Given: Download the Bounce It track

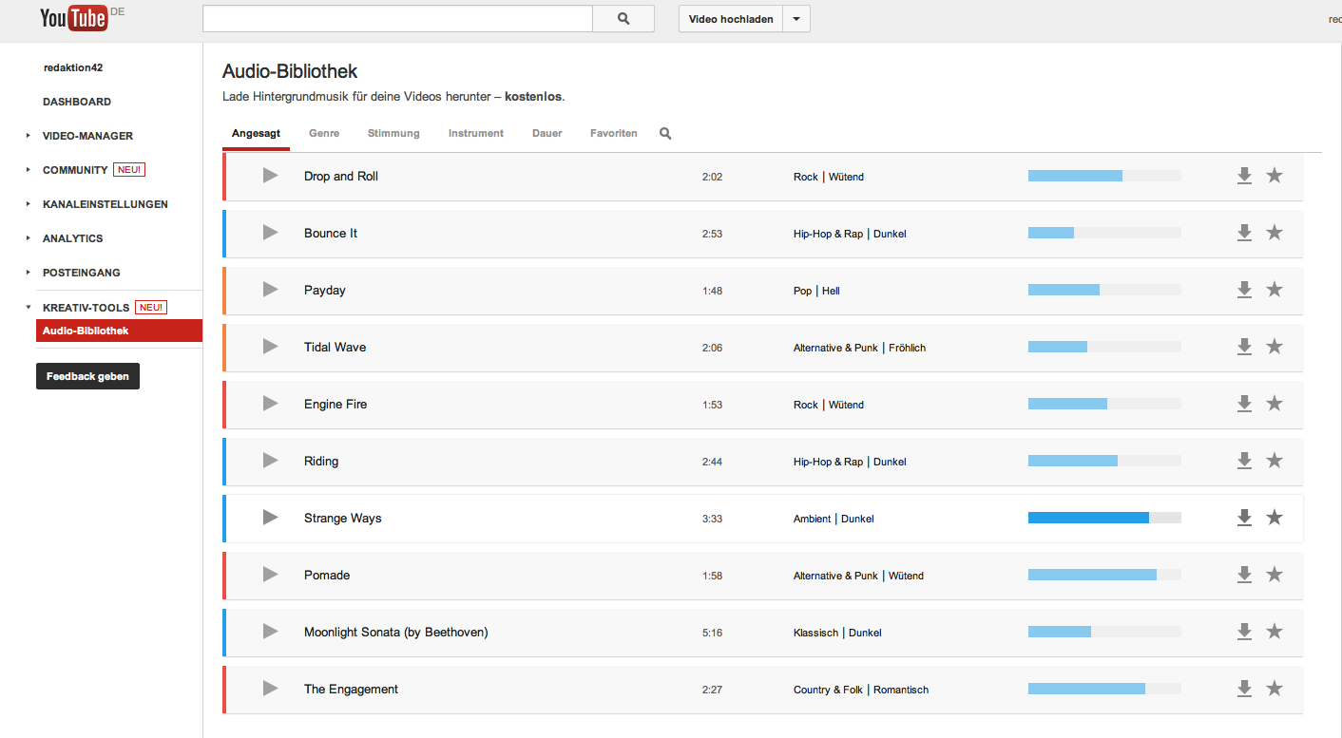Looking at the screenshot, I should [x=1244, y=233].
